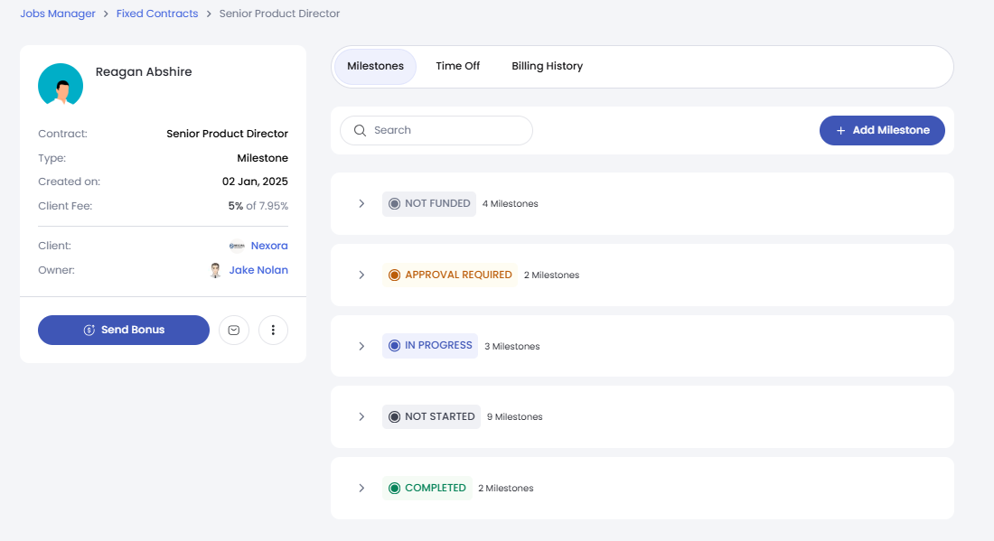
Task: Click the envelope message icon button
Action: (233, 331)
